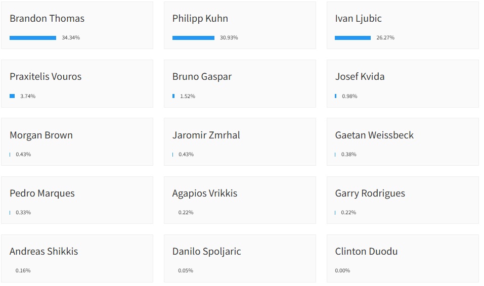Click the Morgan Brown name
The image size is (484, 286).
click(41, 135)
